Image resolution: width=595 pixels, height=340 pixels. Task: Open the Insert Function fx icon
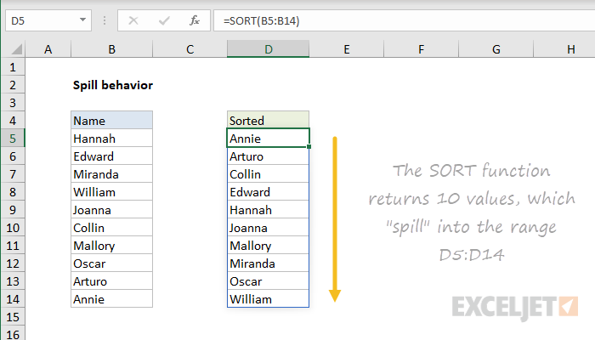click(195, 20)
